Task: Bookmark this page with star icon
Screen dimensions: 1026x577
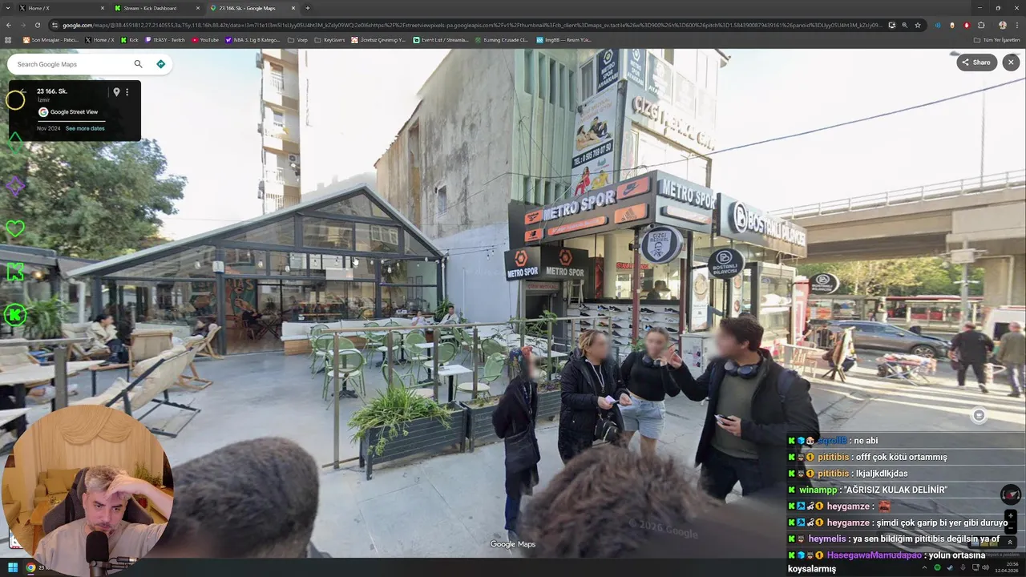Action: 918,25
